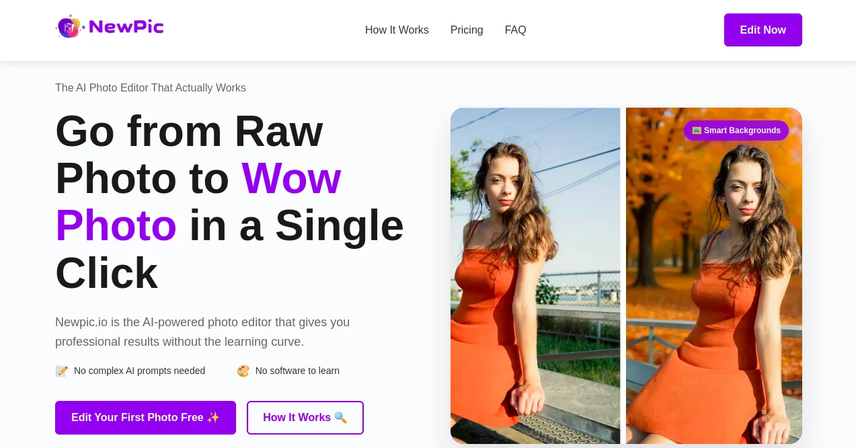
Task: Click the hero subtitle describing Newpic.io
Action: (202, 332)
